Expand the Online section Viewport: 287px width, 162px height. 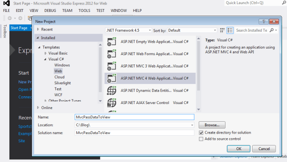click(x=38, y=107)
